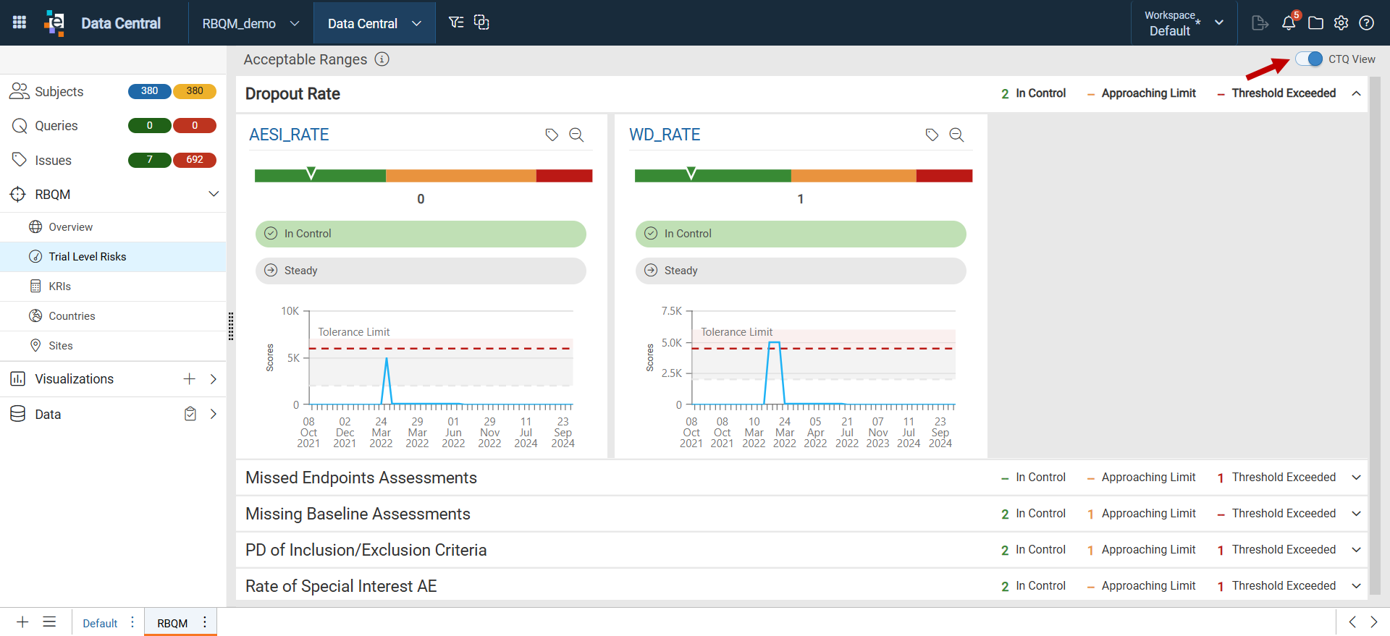
Task: Open RBQM tab's three-dot options
Action: coord(205,622)
